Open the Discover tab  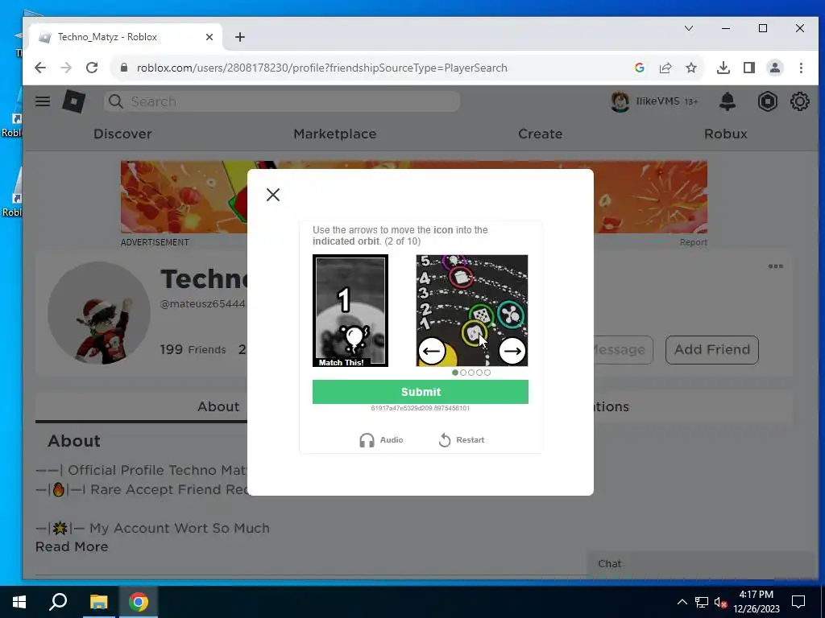(122, 134)
